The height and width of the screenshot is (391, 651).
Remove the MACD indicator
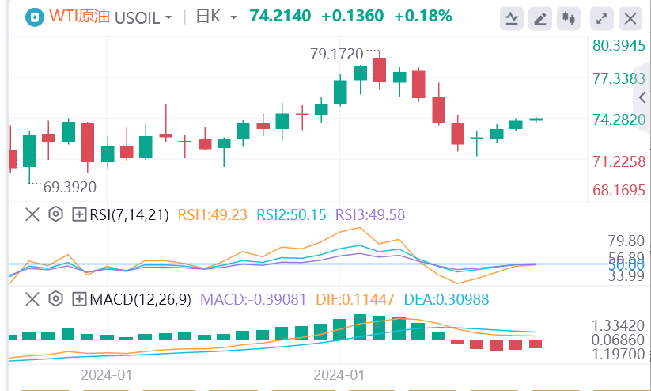click(32, 299)
